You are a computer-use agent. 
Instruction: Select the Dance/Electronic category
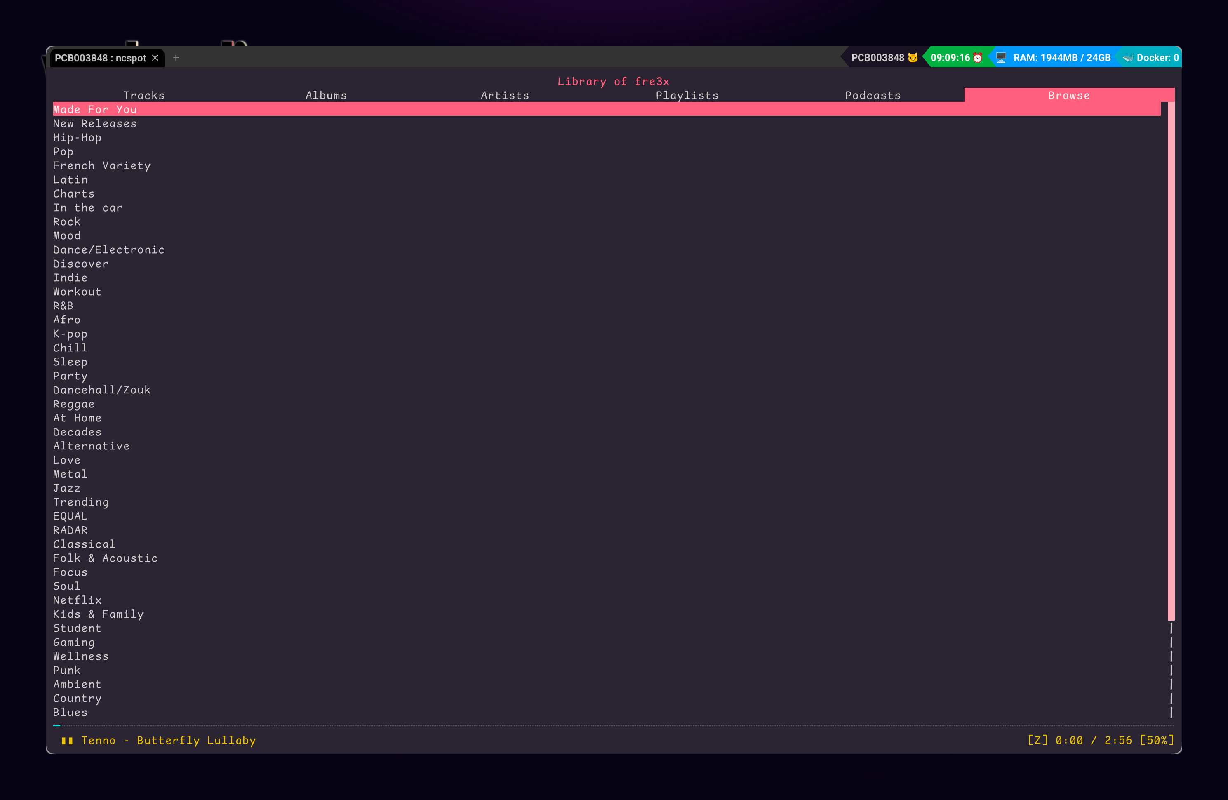click(109, 250)
